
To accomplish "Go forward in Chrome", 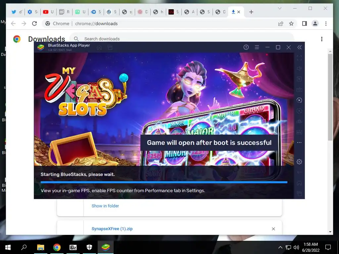I will pyautogui.click(x=24, y=23).
